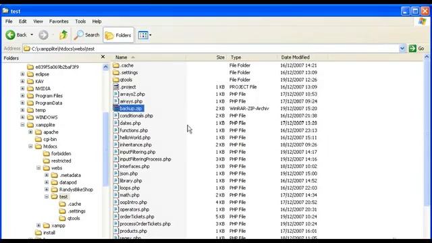Click the library.php file icon
Image resolution: width=432 pixels, height=243 pixels.
(x=116, y=180)
